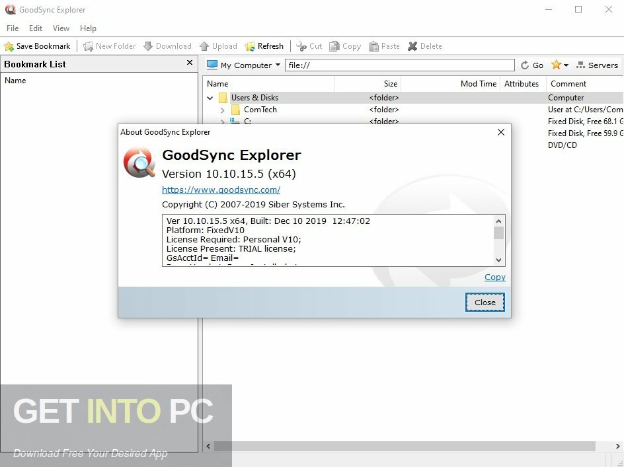The image size is (624, 467).
Task: Click the Download arrow icon
Action: pos(148,46)
